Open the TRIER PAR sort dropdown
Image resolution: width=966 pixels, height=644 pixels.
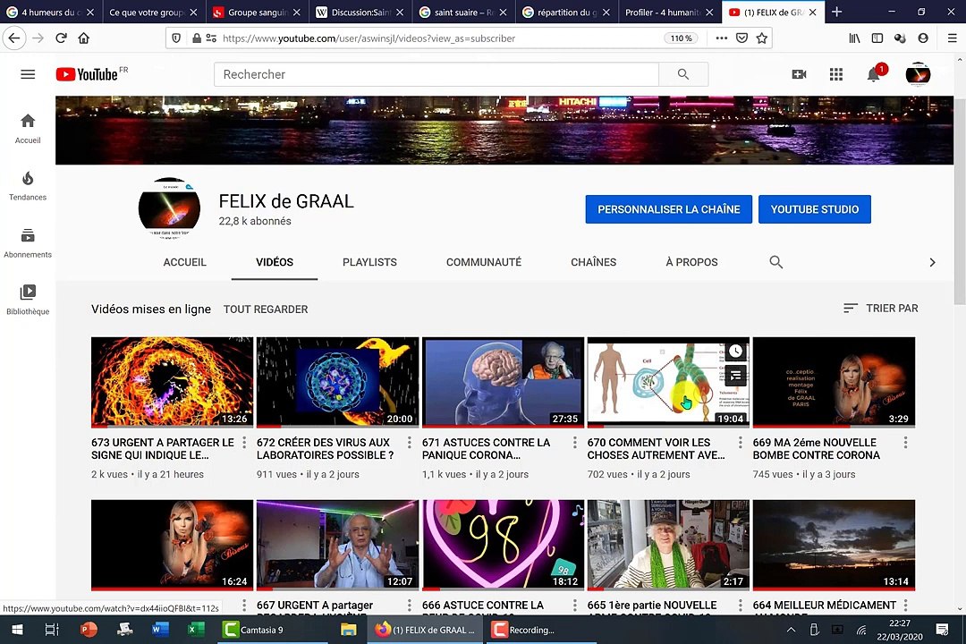(x=880, y=308)
